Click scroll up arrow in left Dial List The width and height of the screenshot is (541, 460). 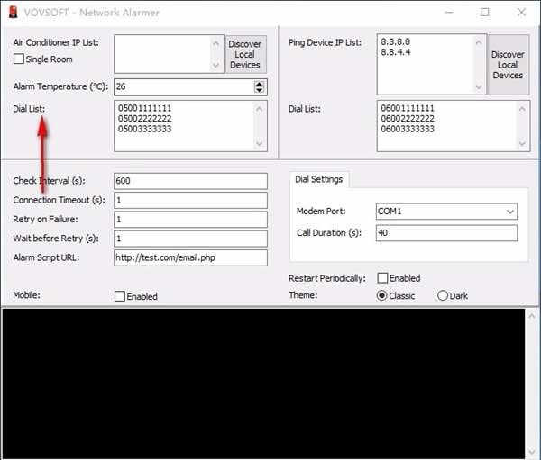260,109
